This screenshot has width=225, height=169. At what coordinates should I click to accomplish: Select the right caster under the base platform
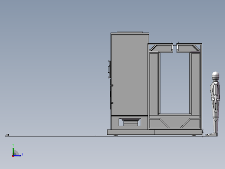click(193, 135)
